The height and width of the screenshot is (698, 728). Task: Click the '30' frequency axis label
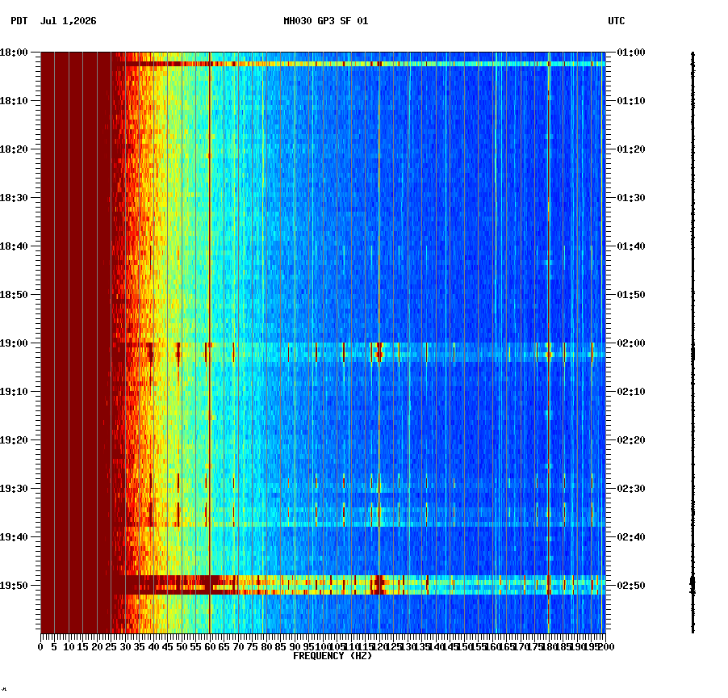(125, 647)
